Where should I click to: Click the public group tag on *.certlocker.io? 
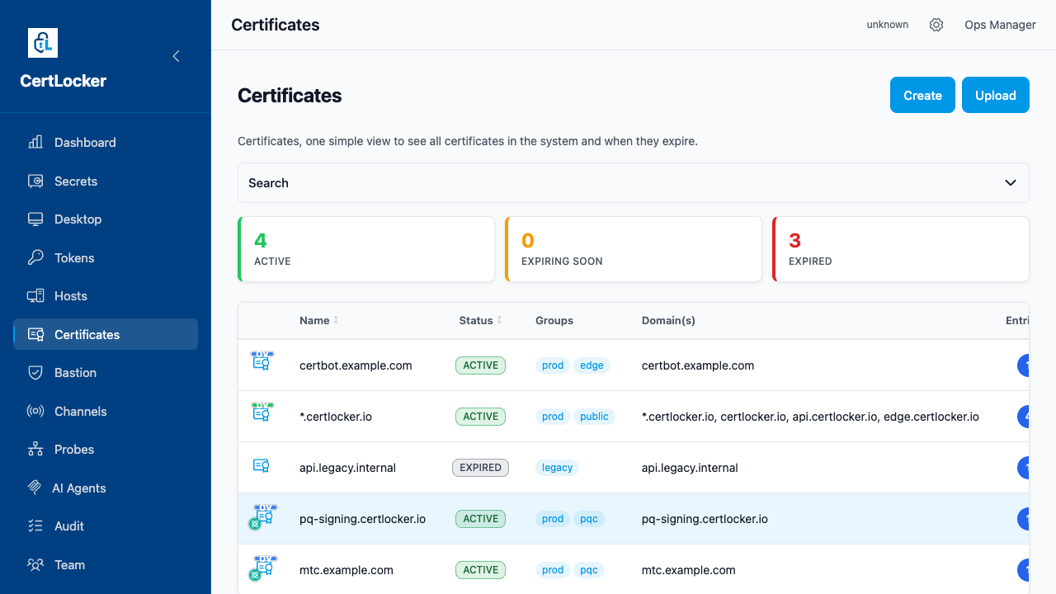pyautogui.click(x=594, y=417)
